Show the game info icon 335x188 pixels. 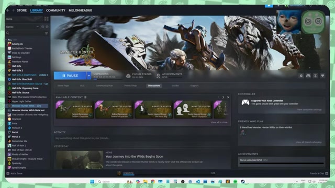(315, 76)
